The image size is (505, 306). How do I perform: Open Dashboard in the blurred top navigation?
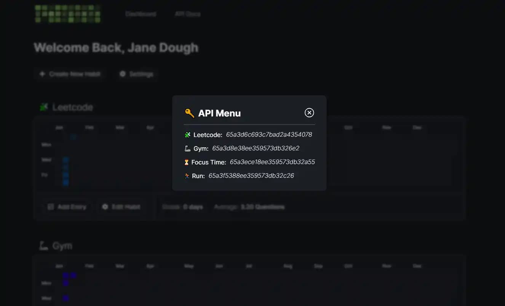(141, 14)
